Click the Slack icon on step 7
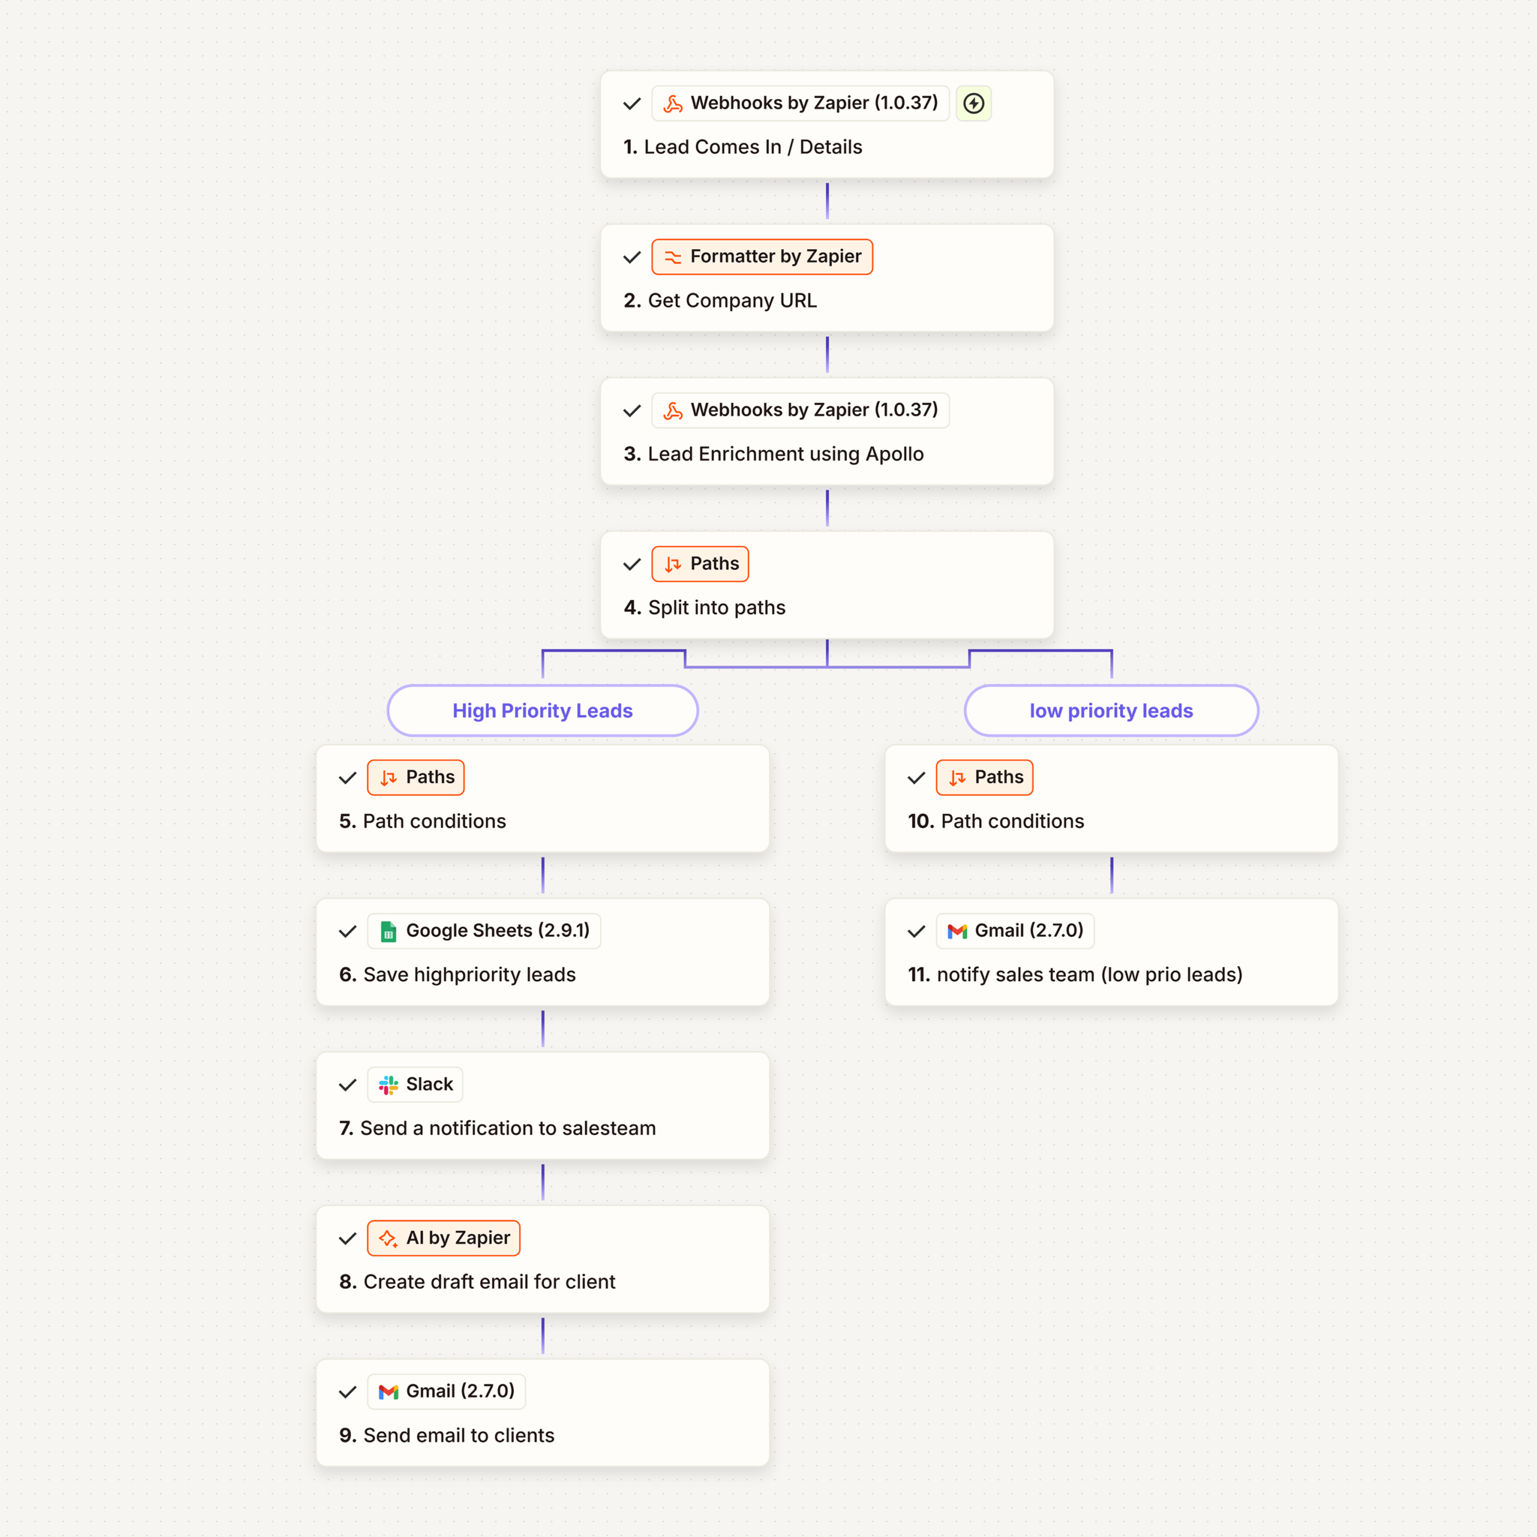The width and height of the screenshot is (1537, 1537). (x=388, y=1084)
